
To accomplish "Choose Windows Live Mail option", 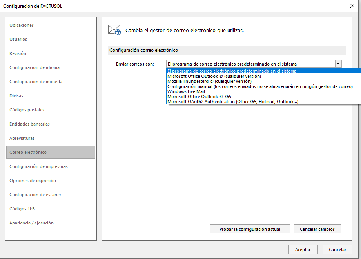I will tap(263, 91).
